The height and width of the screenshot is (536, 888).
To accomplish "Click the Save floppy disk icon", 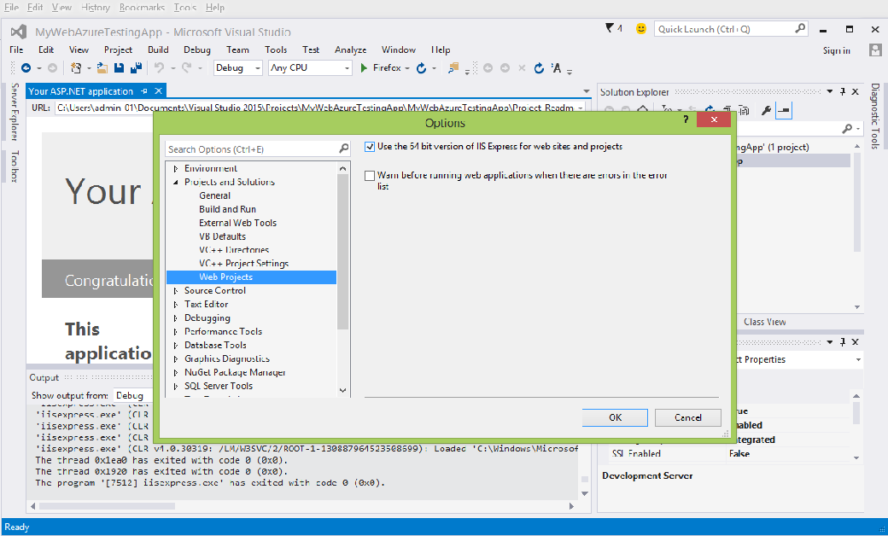I will point(119,68).
